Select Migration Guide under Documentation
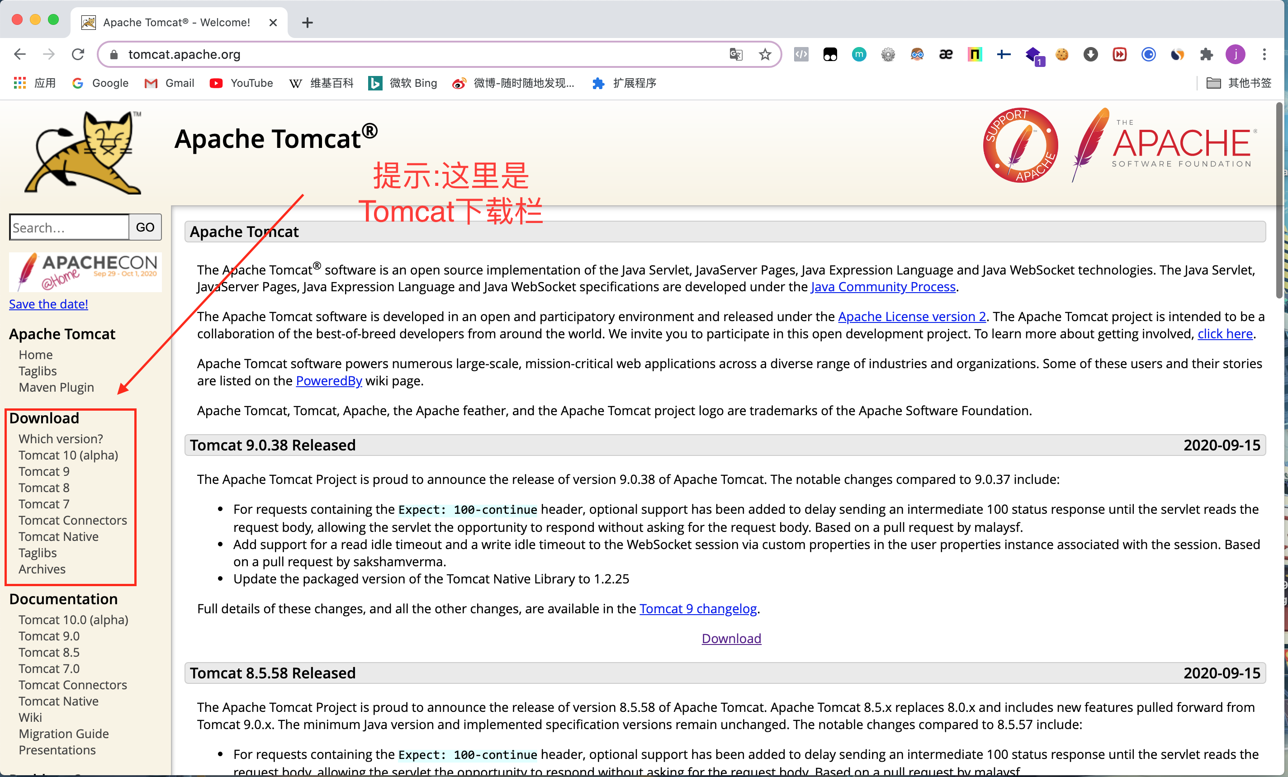Viewport: 1288px width, 777px height. click(64, 734)
